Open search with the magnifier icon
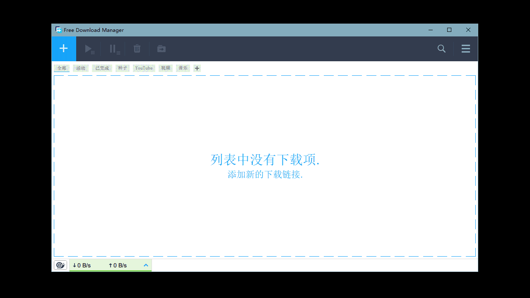The image size is (530, 298). click(x=441, y=48)
